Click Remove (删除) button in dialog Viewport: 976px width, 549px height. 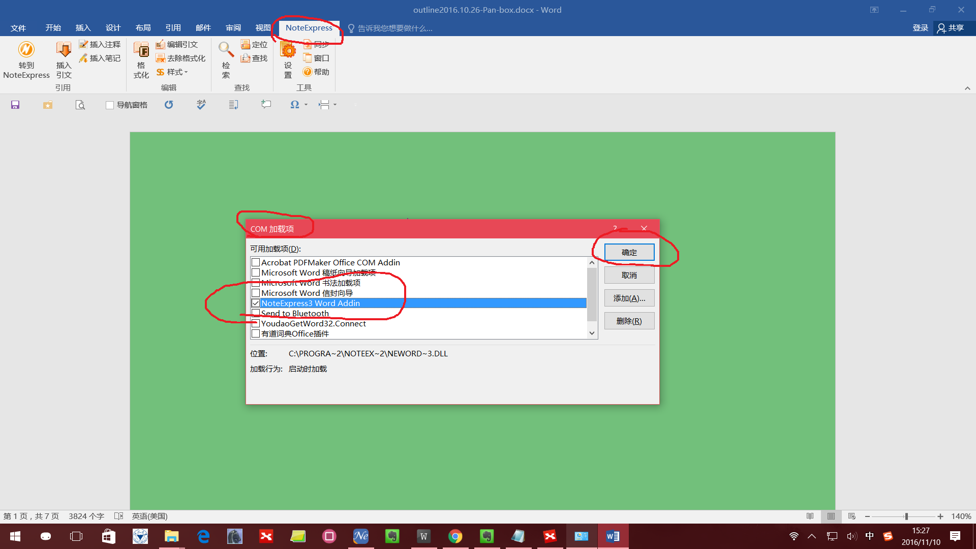click(629, 321)
